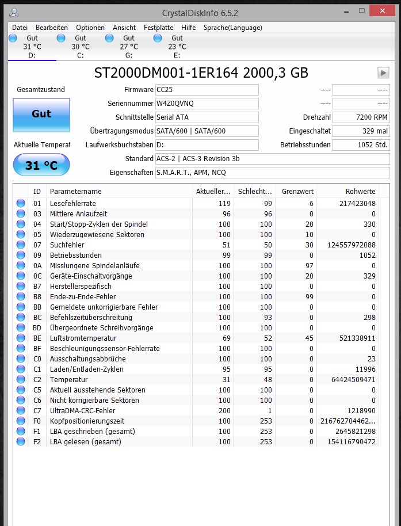Open the Festplatte menu
The height and width of the screenshot is (526, 401).
[158, 28]
